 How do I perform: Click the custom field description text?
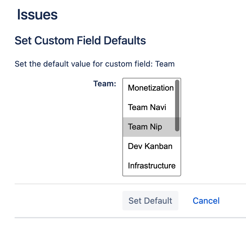pyautogui.click(x=94, y=64)
